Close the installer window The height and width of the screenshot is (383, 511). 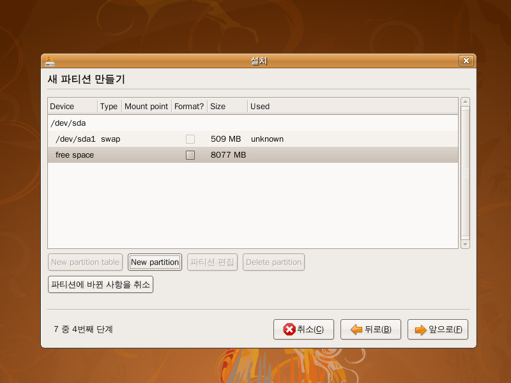click(466, 61)
